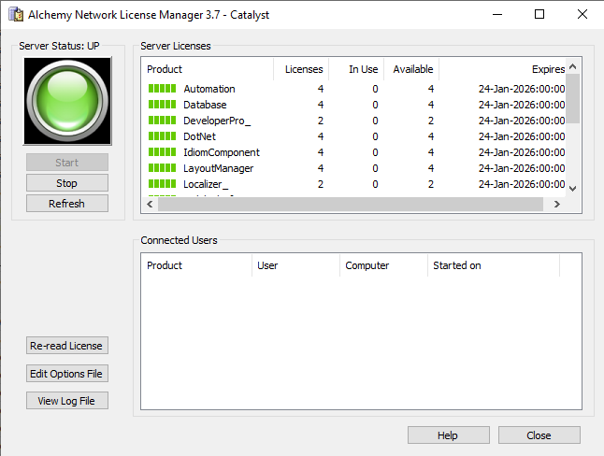Click the Started on column header
This screenshot has width=604, height=456.
click(494, 265)
